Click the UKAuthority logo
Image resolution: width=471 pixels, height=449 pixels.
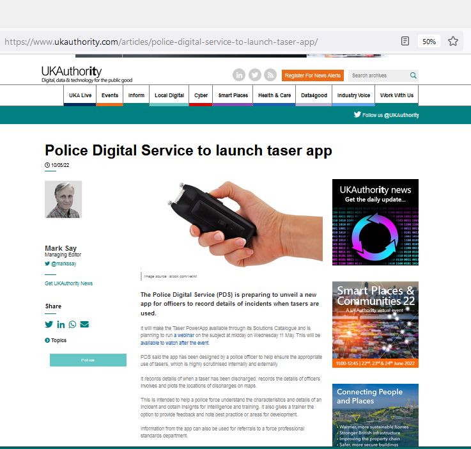pyautogui.click(x=87, y=74)
